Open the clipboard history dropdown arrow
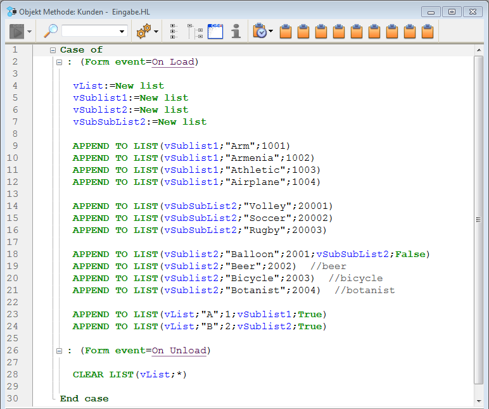Screen dimensions: 489x409 coord(271,32)
